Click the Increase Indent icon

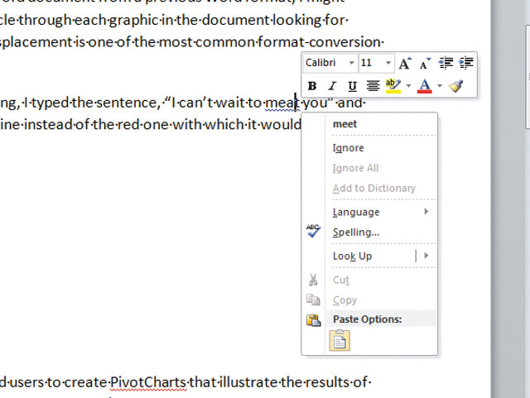tap(466, 63)
